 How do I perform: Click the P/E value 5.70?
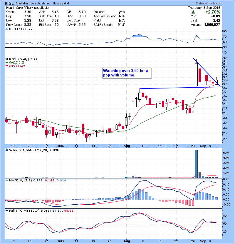82,12
